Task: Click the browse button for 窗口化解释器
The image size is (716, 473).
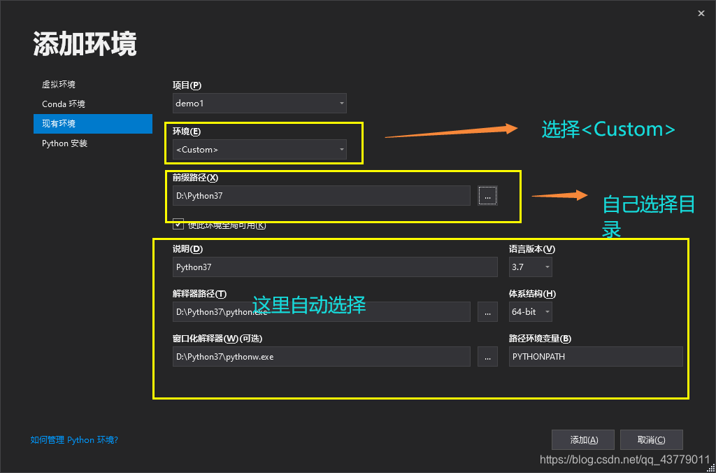Action: pyautogui.click(x=487, y=356)
